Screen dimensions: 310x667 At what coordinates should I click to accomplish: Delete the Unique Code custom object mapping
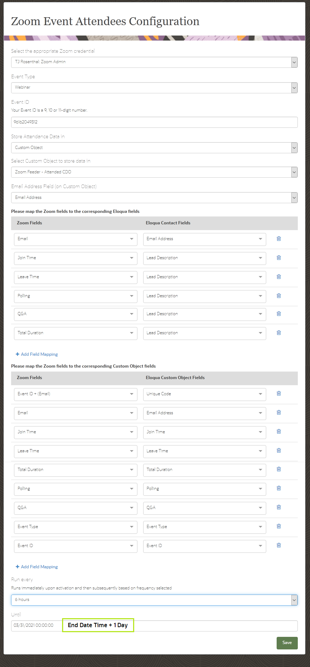pos(279,393)
